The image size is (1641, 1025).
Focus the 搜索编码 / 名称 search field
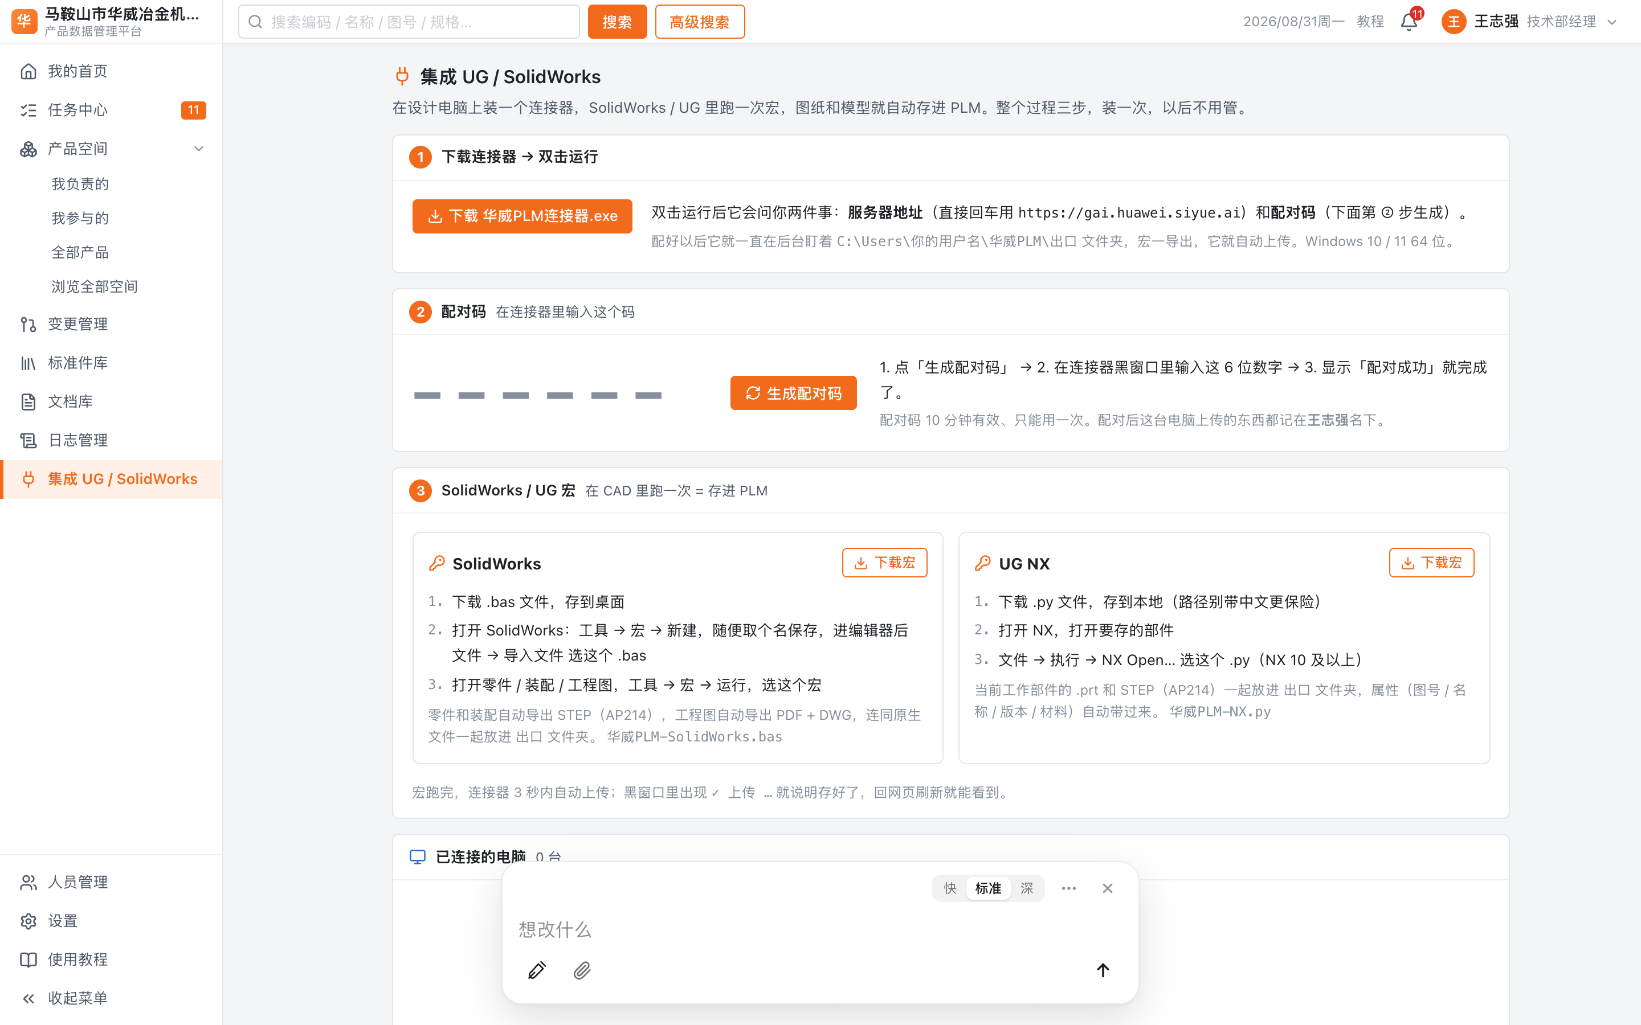tap(409, 22)
